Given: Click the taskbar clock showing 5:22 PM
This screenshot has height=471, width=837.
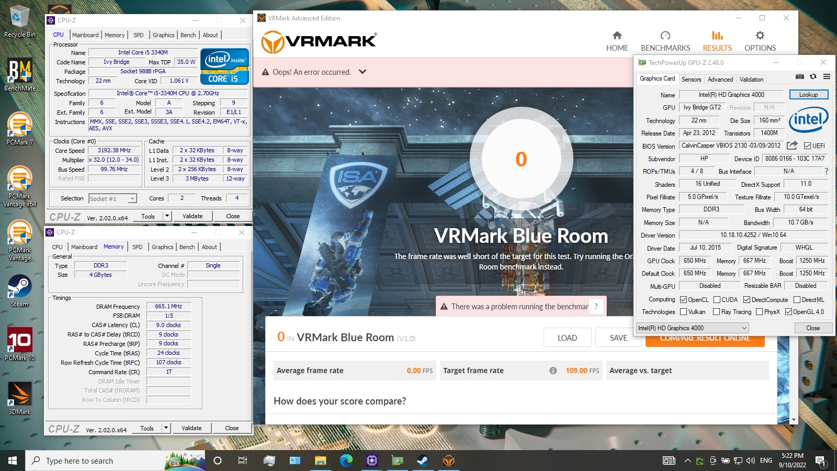Looking at the screenshot, I should (793, 461).
